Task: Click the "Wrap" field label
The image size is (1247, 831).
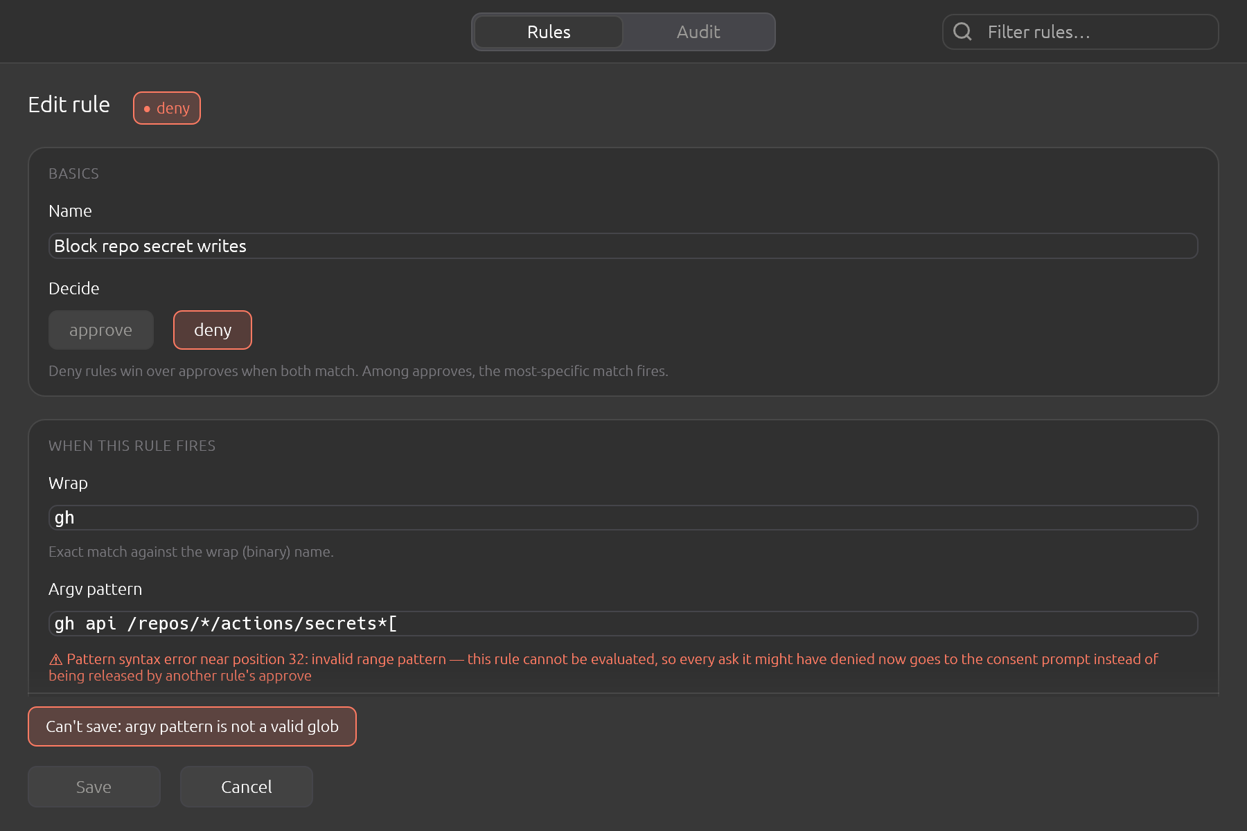Action: [68, 483]
